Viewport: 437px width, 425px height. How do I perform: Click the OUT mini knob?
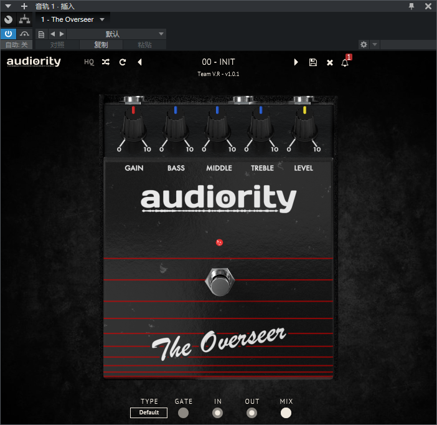pyautogui.click(x=251, y=413)
